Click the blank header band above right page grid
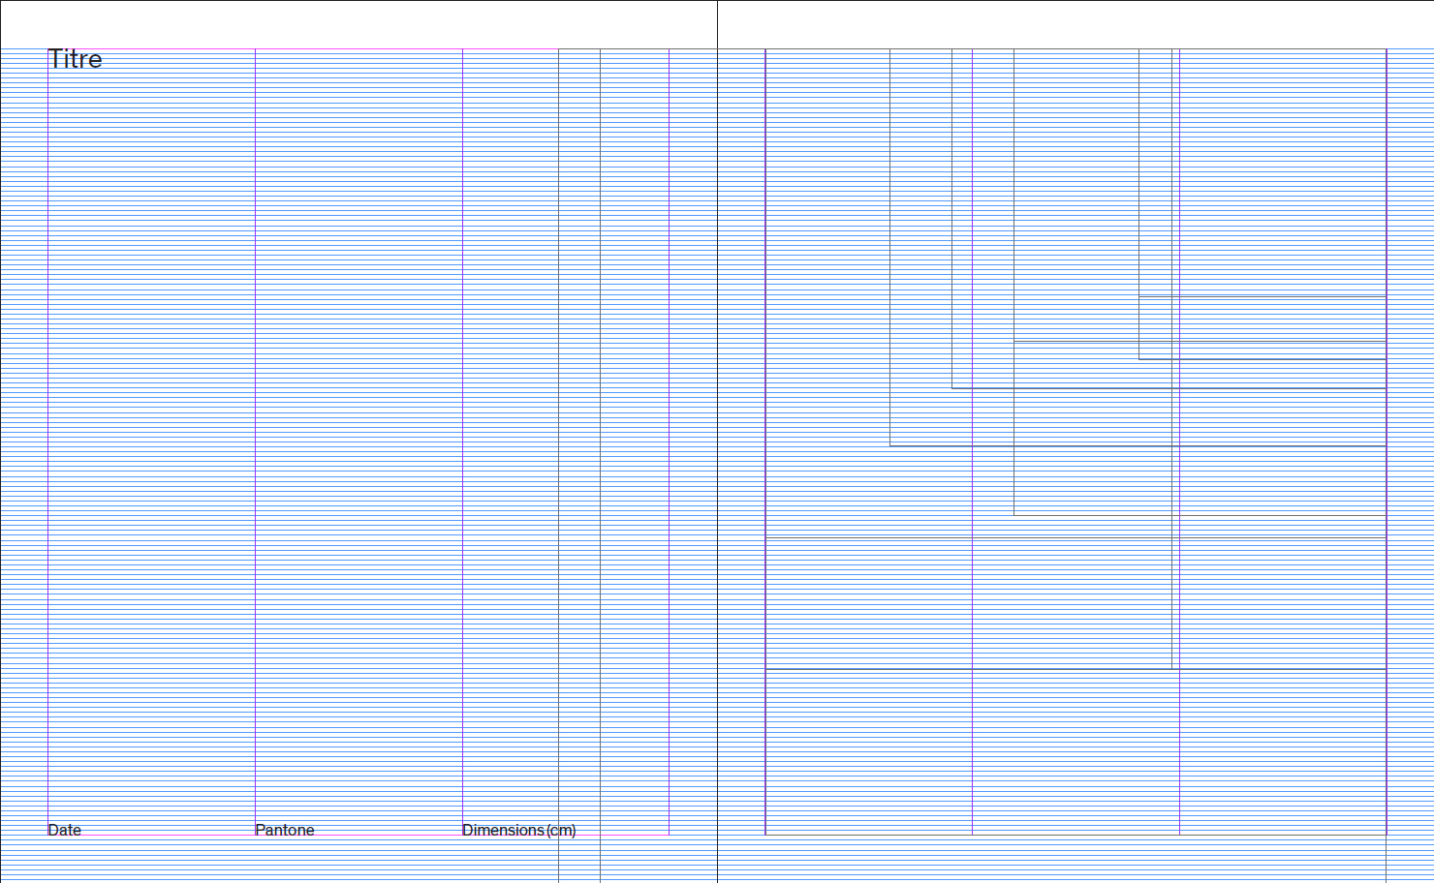 (x=1075, y=24)
